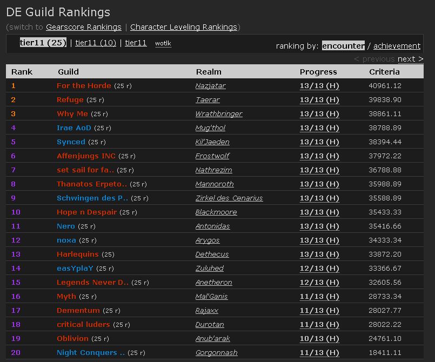
Task: Open the Dethecus realm link
Action: pyautogui.click(x=212, y=254)
